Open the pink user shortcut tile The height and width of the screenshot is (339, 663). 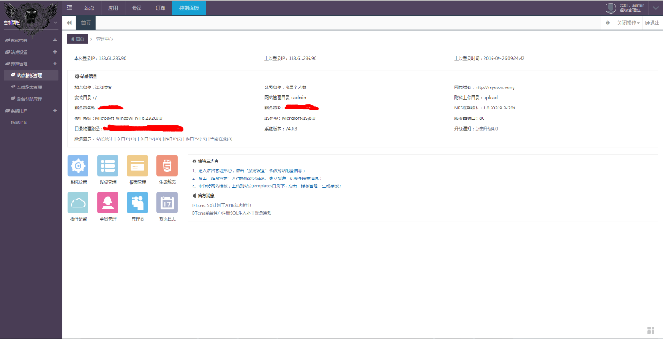[108, 203]
